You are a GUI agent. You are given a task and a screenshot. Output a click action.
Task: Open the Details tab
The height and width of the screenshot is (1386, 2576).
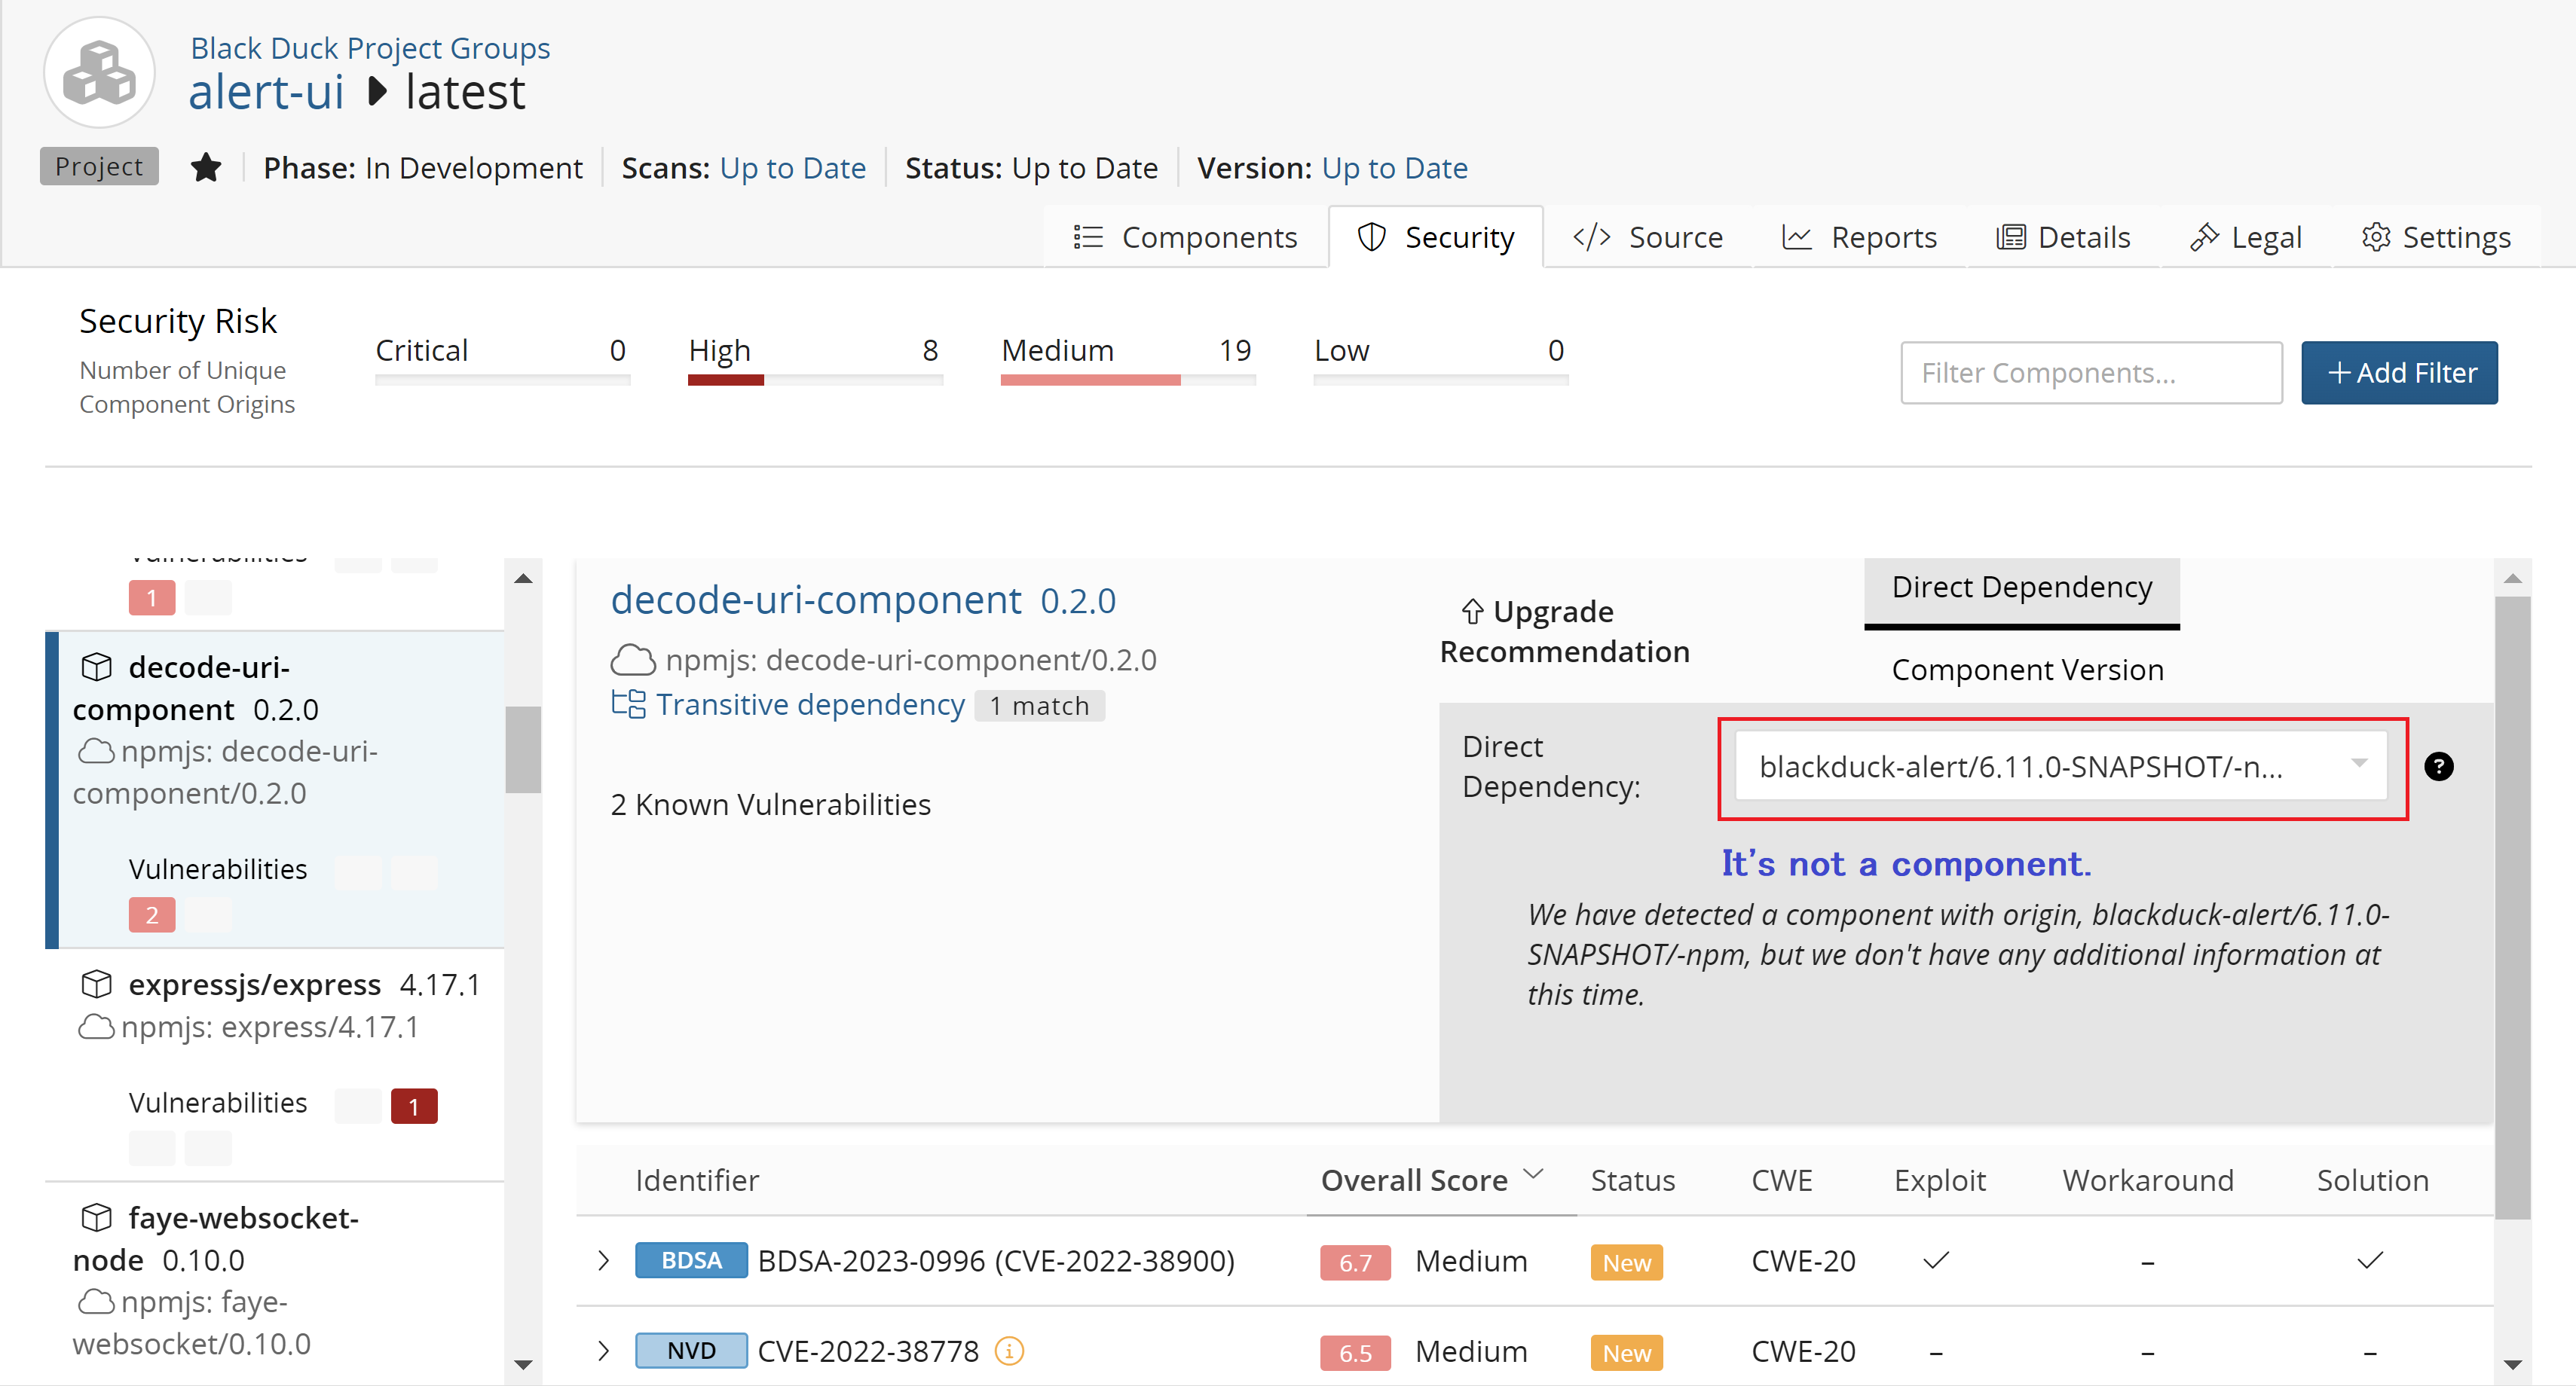coord(2064,237)
